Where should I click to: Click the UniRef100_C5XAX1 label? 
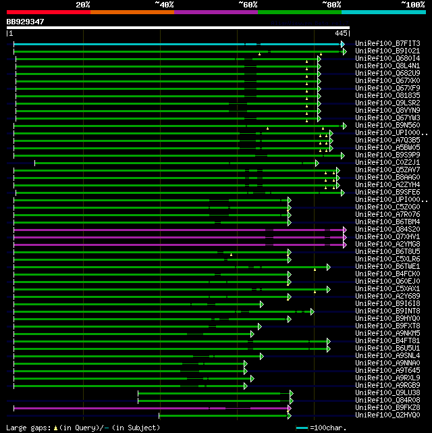click(x=387, y=289)
